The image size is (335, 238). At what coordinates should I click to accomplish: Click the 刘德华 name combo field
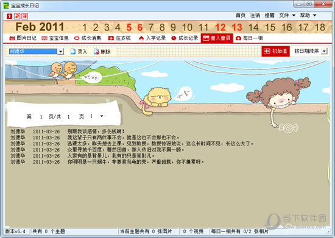pyautogui.click(x=33, y=52)
